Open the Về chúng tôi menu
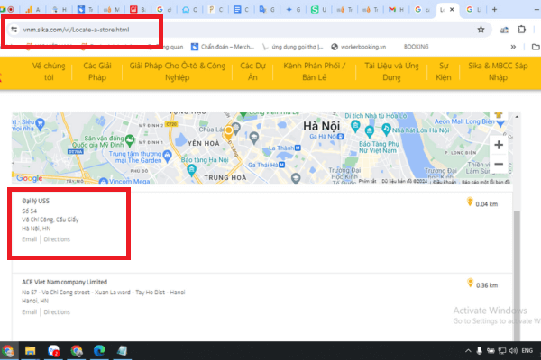 click(49, 72)
